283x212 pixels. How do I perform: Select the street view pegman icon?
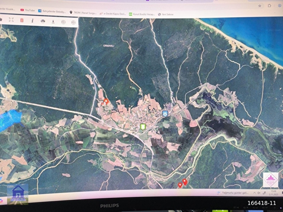[53, 22]
